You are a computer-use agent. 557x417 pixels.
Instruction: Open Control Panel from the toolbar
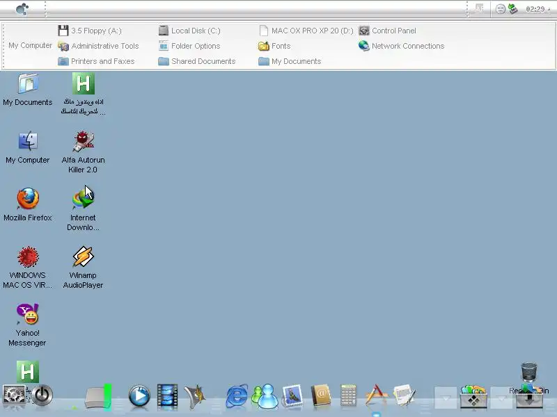[387, 31]
